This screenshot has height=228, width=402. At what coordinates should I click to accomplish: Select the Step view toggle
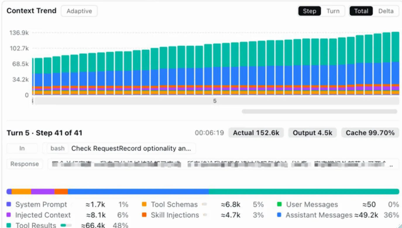[309, 11]
